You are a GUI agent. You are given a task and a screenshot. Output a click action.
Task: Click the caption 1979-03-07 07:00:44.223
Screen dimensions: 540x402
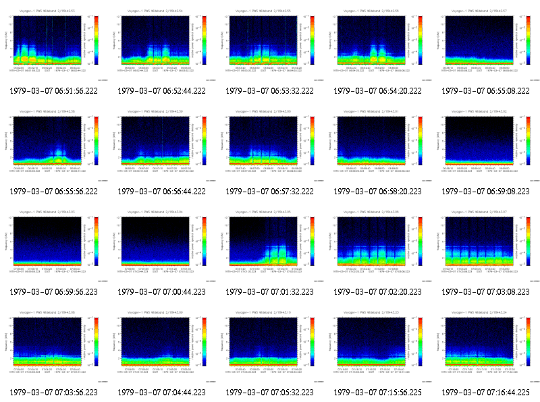coord(161,292)
